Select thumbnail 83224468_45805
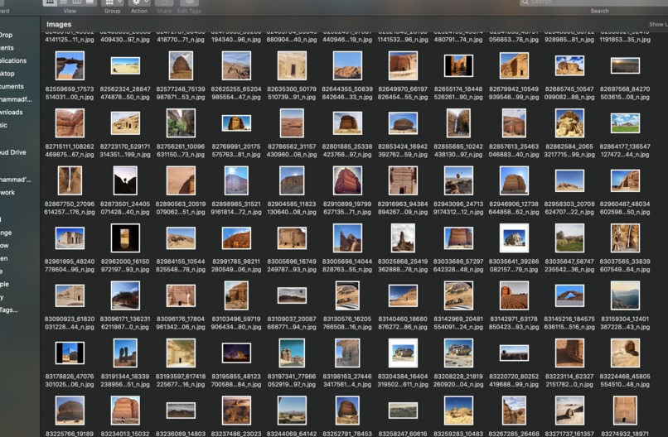 (625, 353)
